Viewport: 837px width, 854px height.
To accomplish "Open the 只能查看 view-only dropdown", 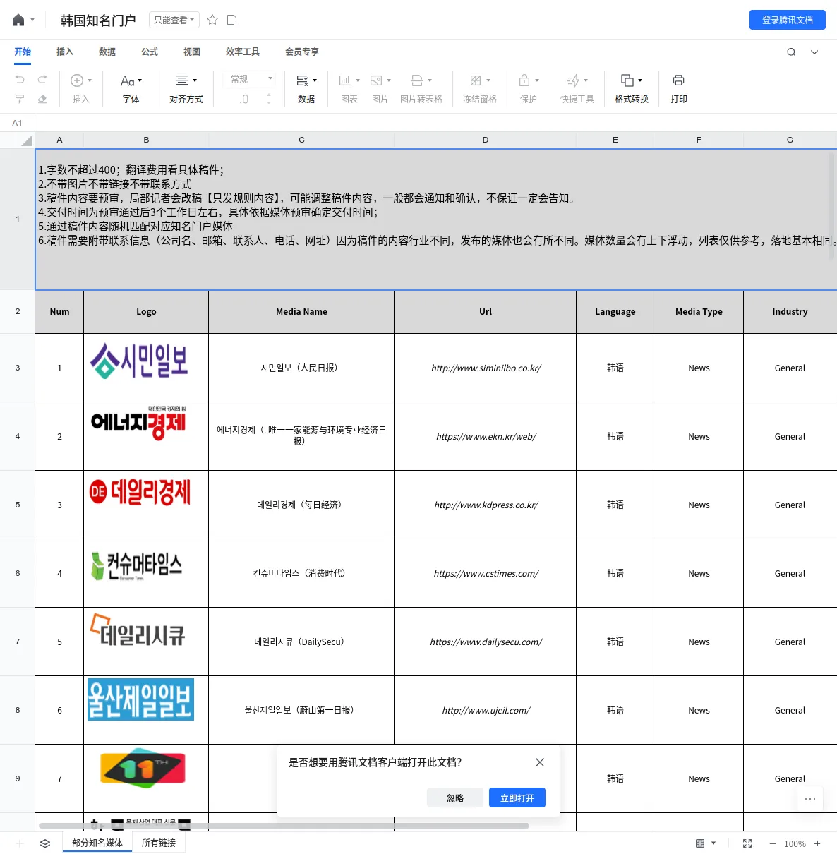I will 174,20.
